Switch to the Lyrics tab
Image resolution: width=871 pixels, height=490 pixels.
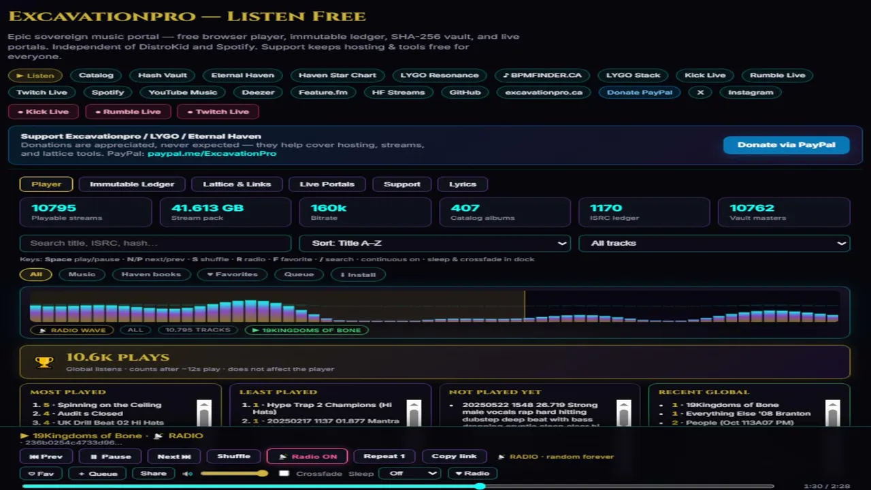pyautogui.click(x=463, y=184)
